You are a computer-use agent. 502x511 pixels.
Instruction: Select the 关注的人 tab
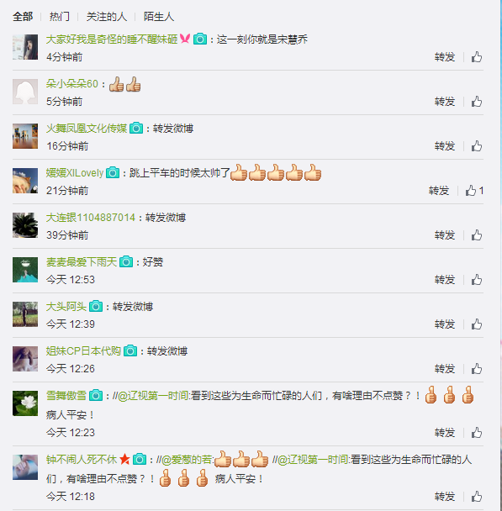pos(106,16)
